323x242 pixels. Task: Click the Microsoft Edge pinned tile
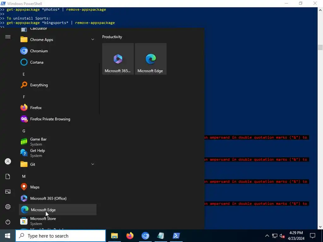tap(150, 59)
